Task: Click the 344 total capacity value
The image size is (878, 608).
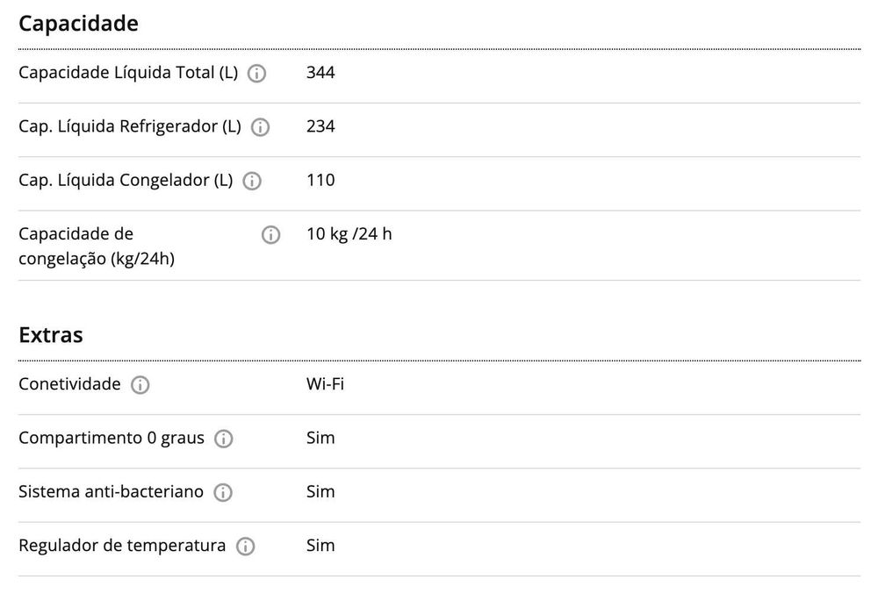Action: (320, 73)
